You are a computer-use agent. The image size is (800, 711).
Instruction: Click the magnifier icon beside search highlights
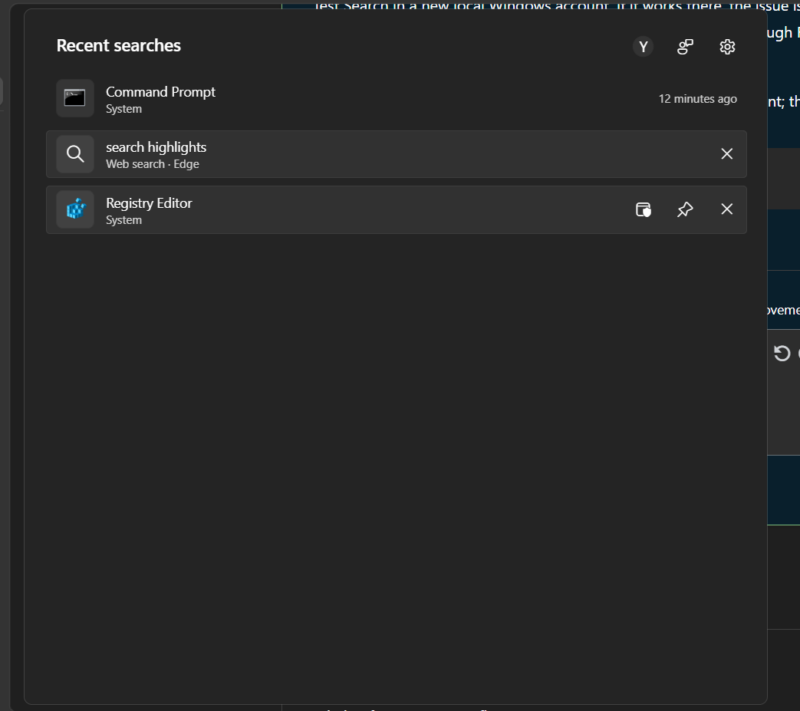tap(75, 153)
